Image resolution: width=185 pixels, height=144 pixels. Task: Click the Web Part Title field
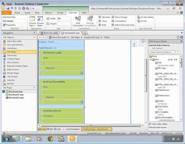point(14,21)
